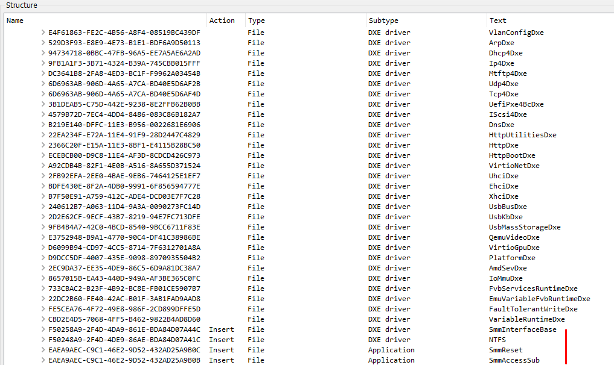Image resolution: width=614 pixels, height=365 pixels.
Task: Click the Action column header
Action: 222,20
